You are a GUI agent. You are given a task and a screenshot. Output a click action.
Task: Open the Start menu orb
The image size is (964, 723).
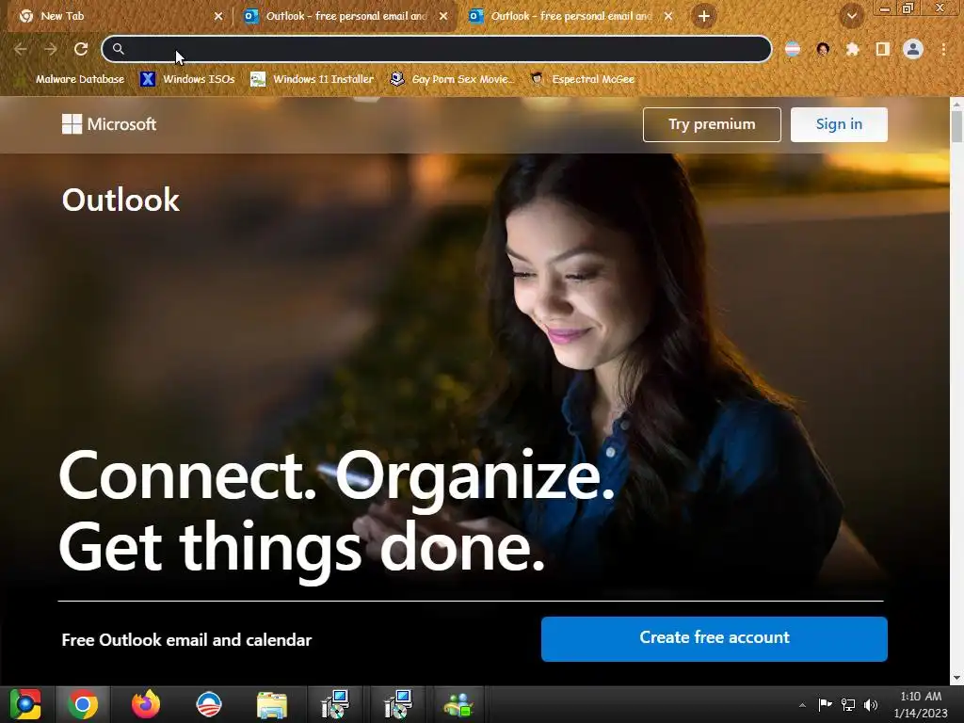pos(25,704)
